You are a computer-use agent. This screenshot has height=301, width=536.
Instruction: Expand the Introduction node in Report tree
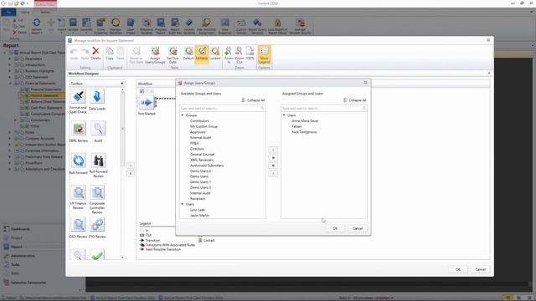point(10,65)
